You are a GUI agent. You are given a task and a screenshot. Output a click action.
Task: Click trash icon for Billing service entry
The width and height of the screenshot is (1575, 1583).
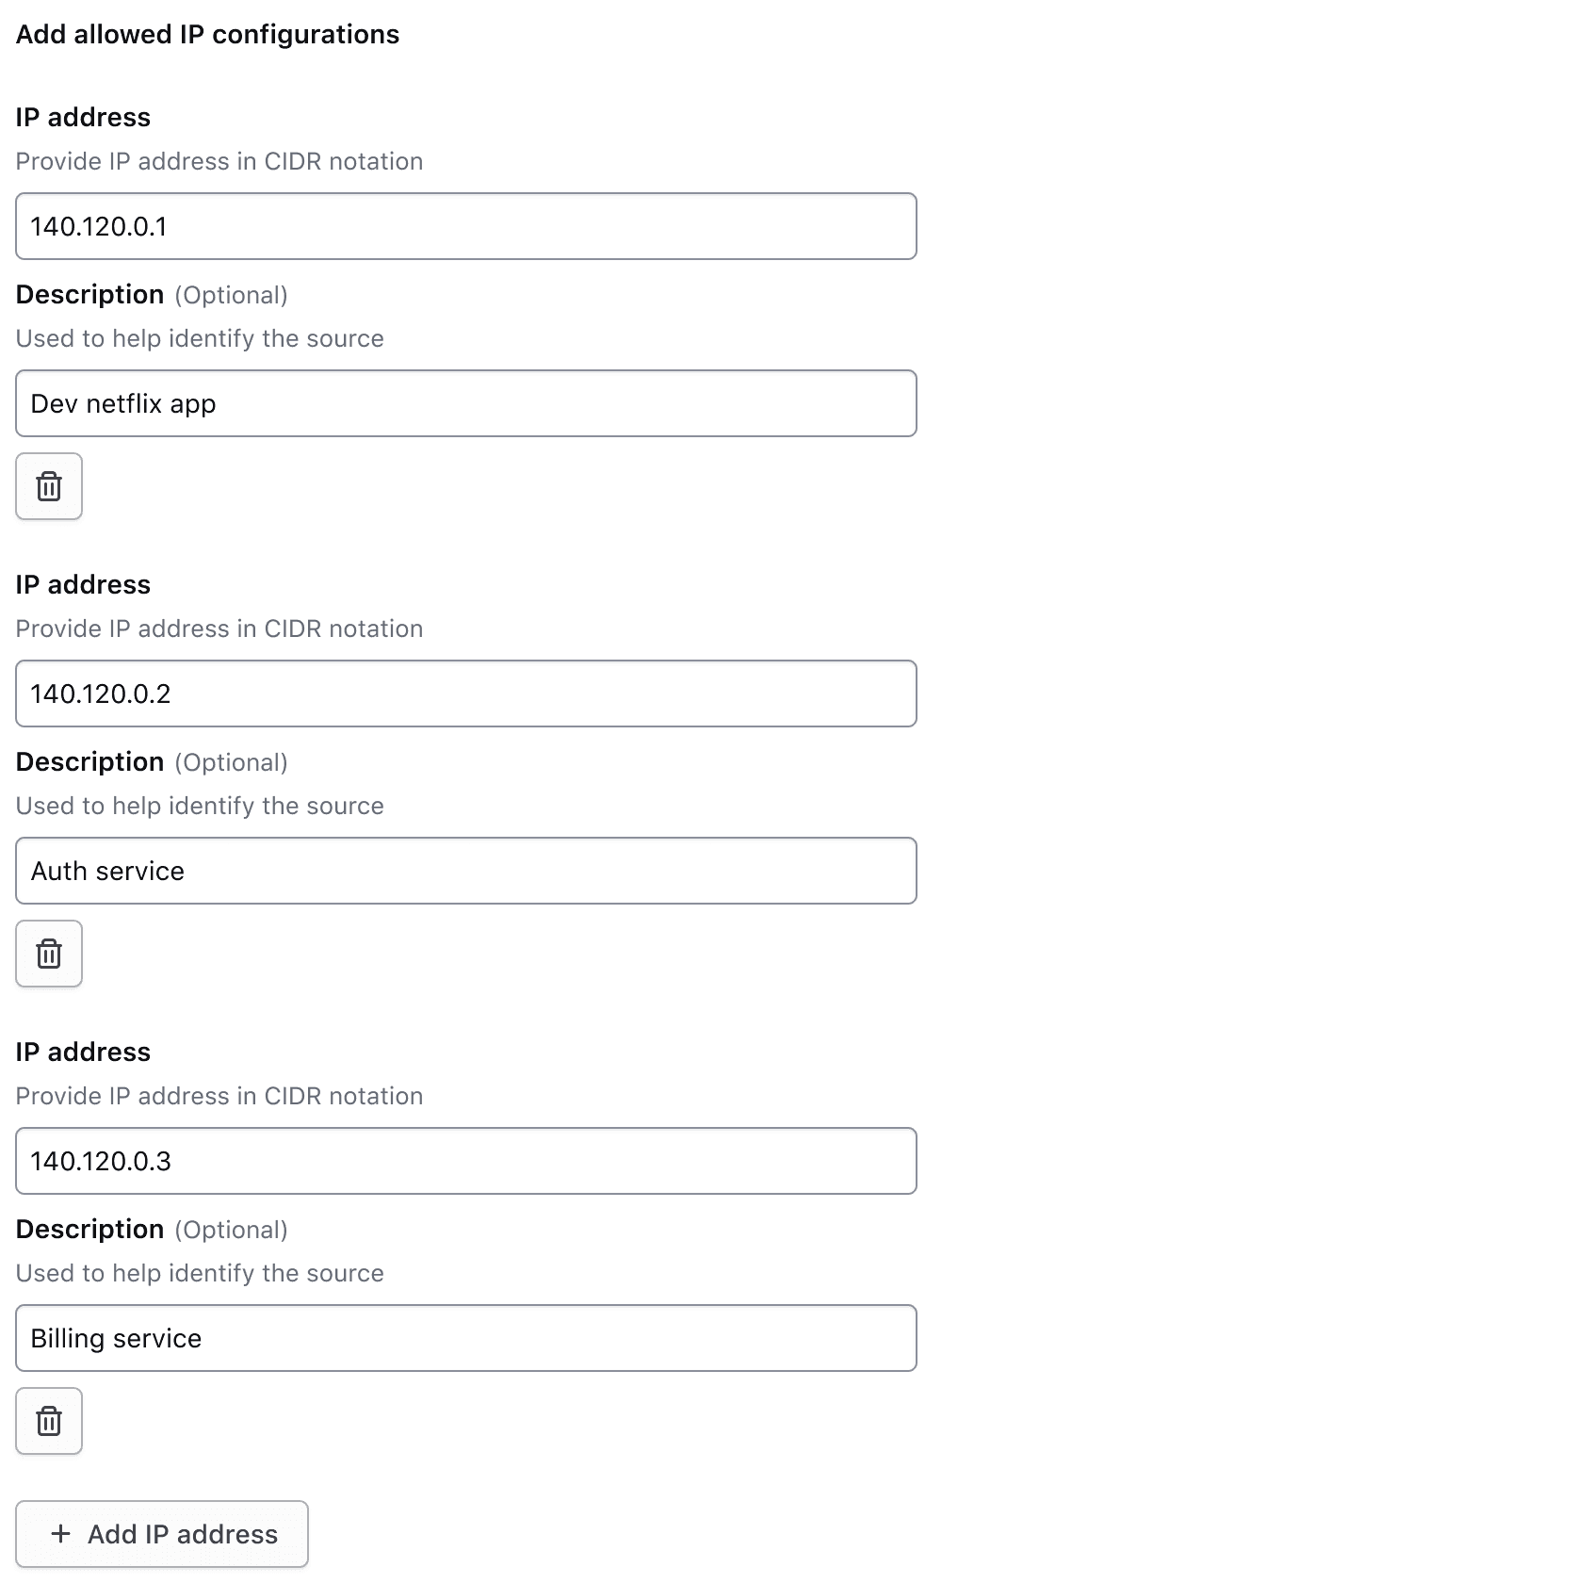(49, 1421)
